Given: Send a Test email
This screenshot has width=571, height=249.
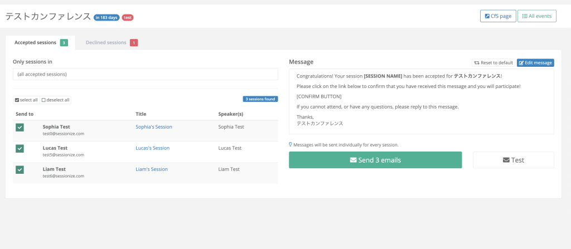Looking at the screenshot, I should coord(513,160).
